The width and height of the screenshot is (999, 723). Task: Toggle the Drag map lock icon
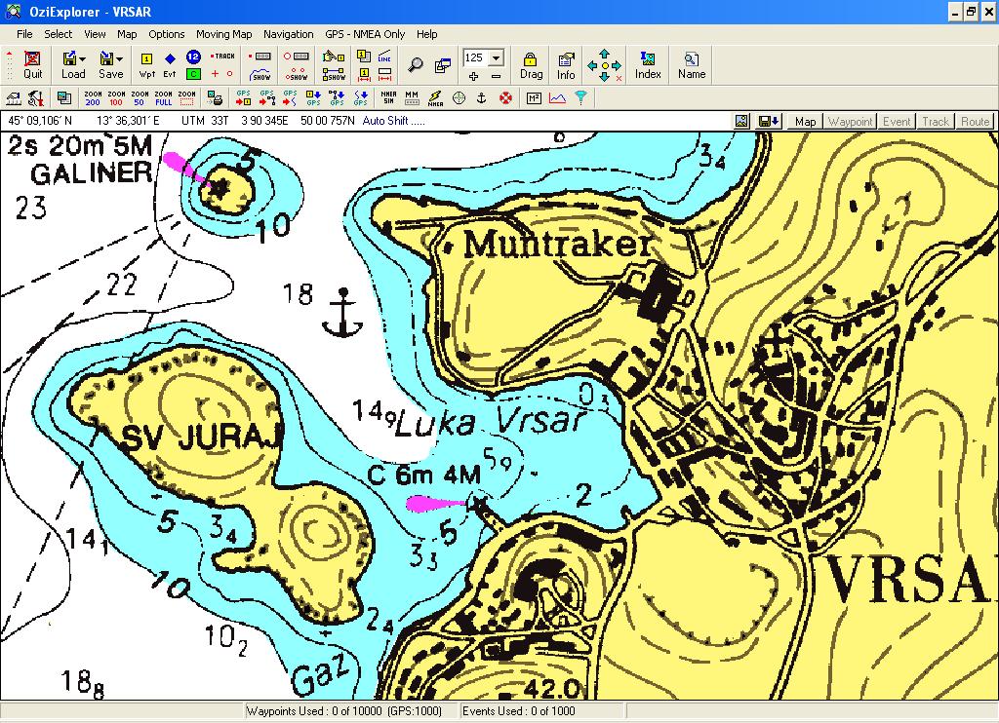tap(531, 65)
